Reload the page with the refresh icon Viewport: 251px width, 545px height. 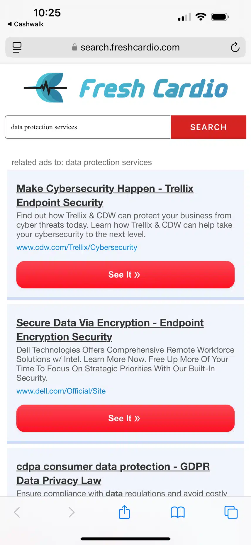click(235, 47)
